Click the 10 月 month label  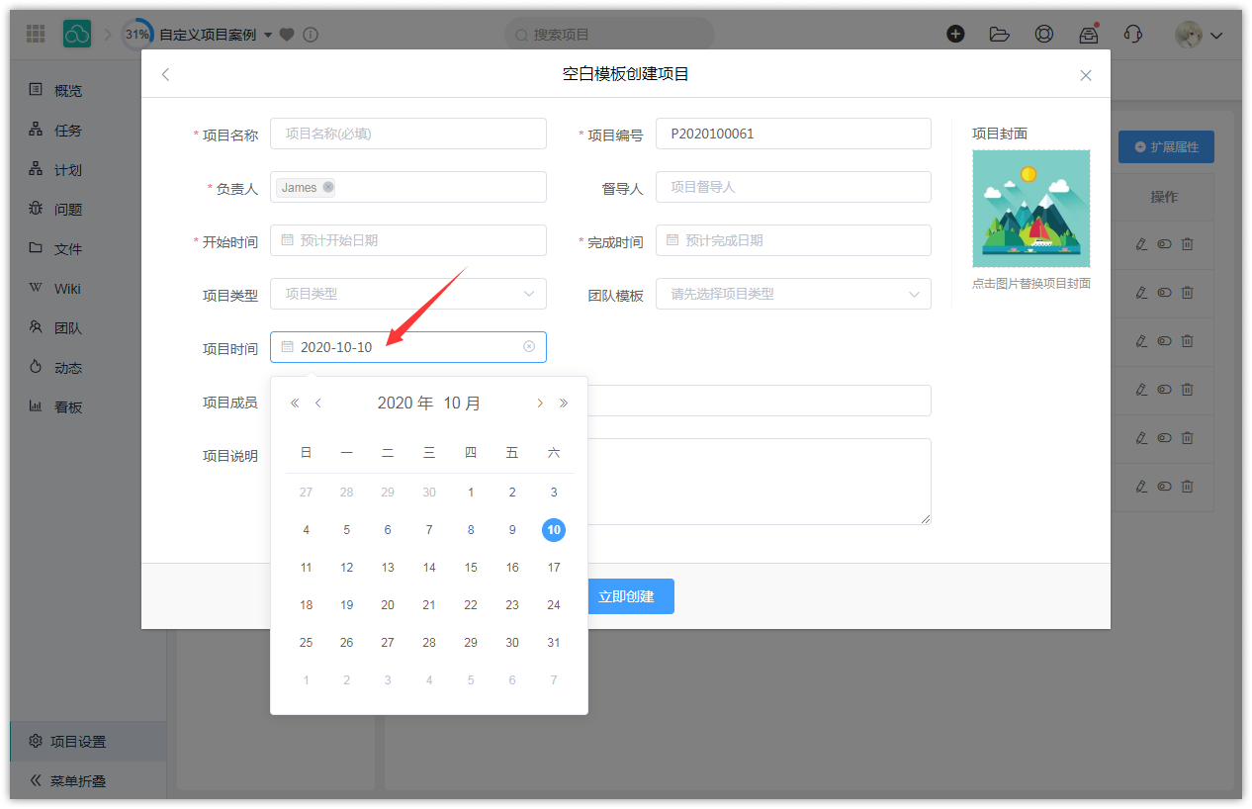(462, 403)
